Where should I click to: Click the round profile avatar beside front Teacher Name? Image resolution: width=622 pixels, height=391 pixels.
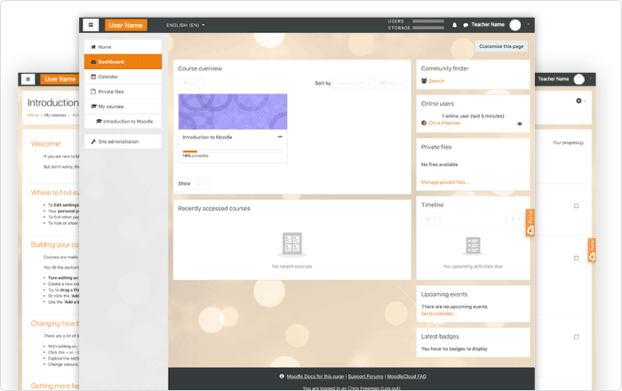point(514,25)
